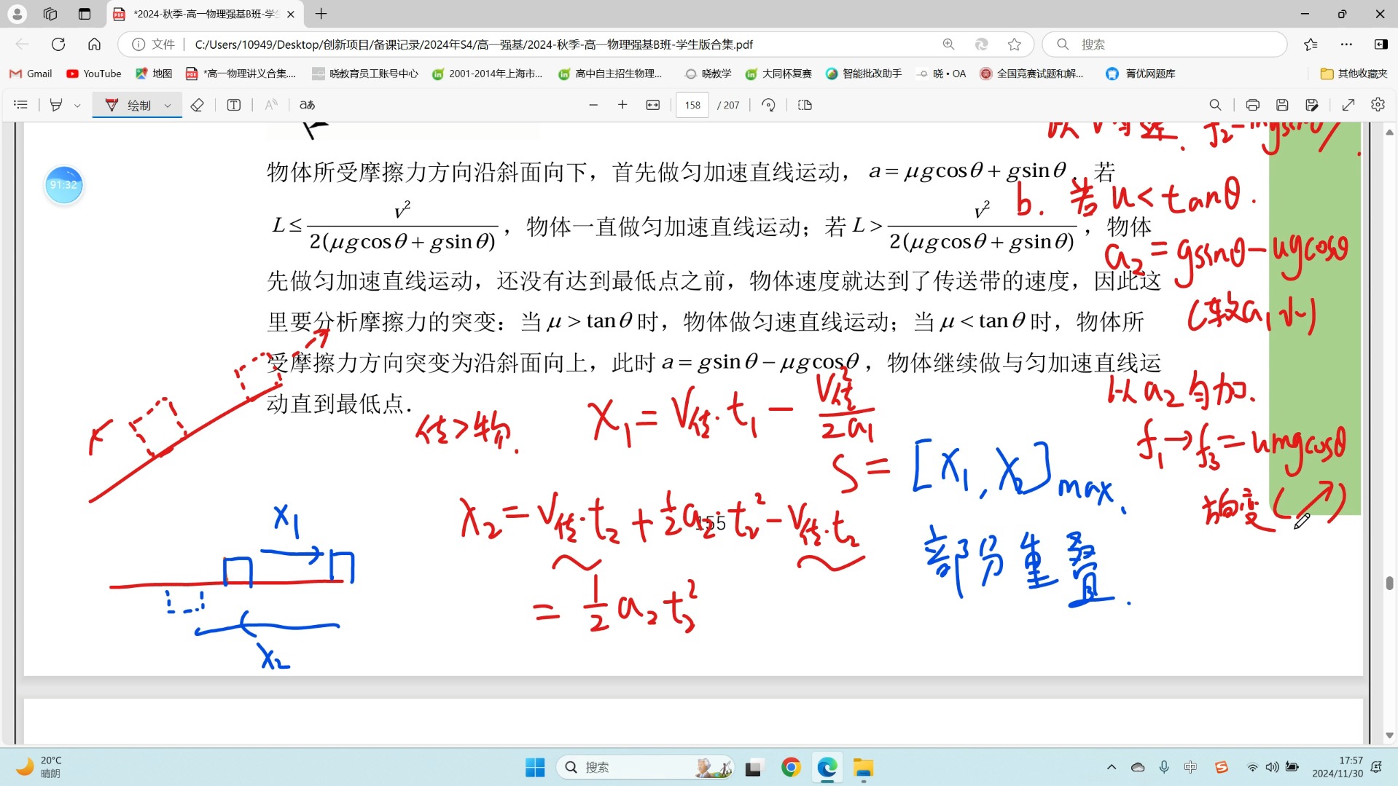Toggle two-page view layout
Image resolution: width=1398 pixels, height=786 pixels.
pyautogui.click(x=804, y=105)
